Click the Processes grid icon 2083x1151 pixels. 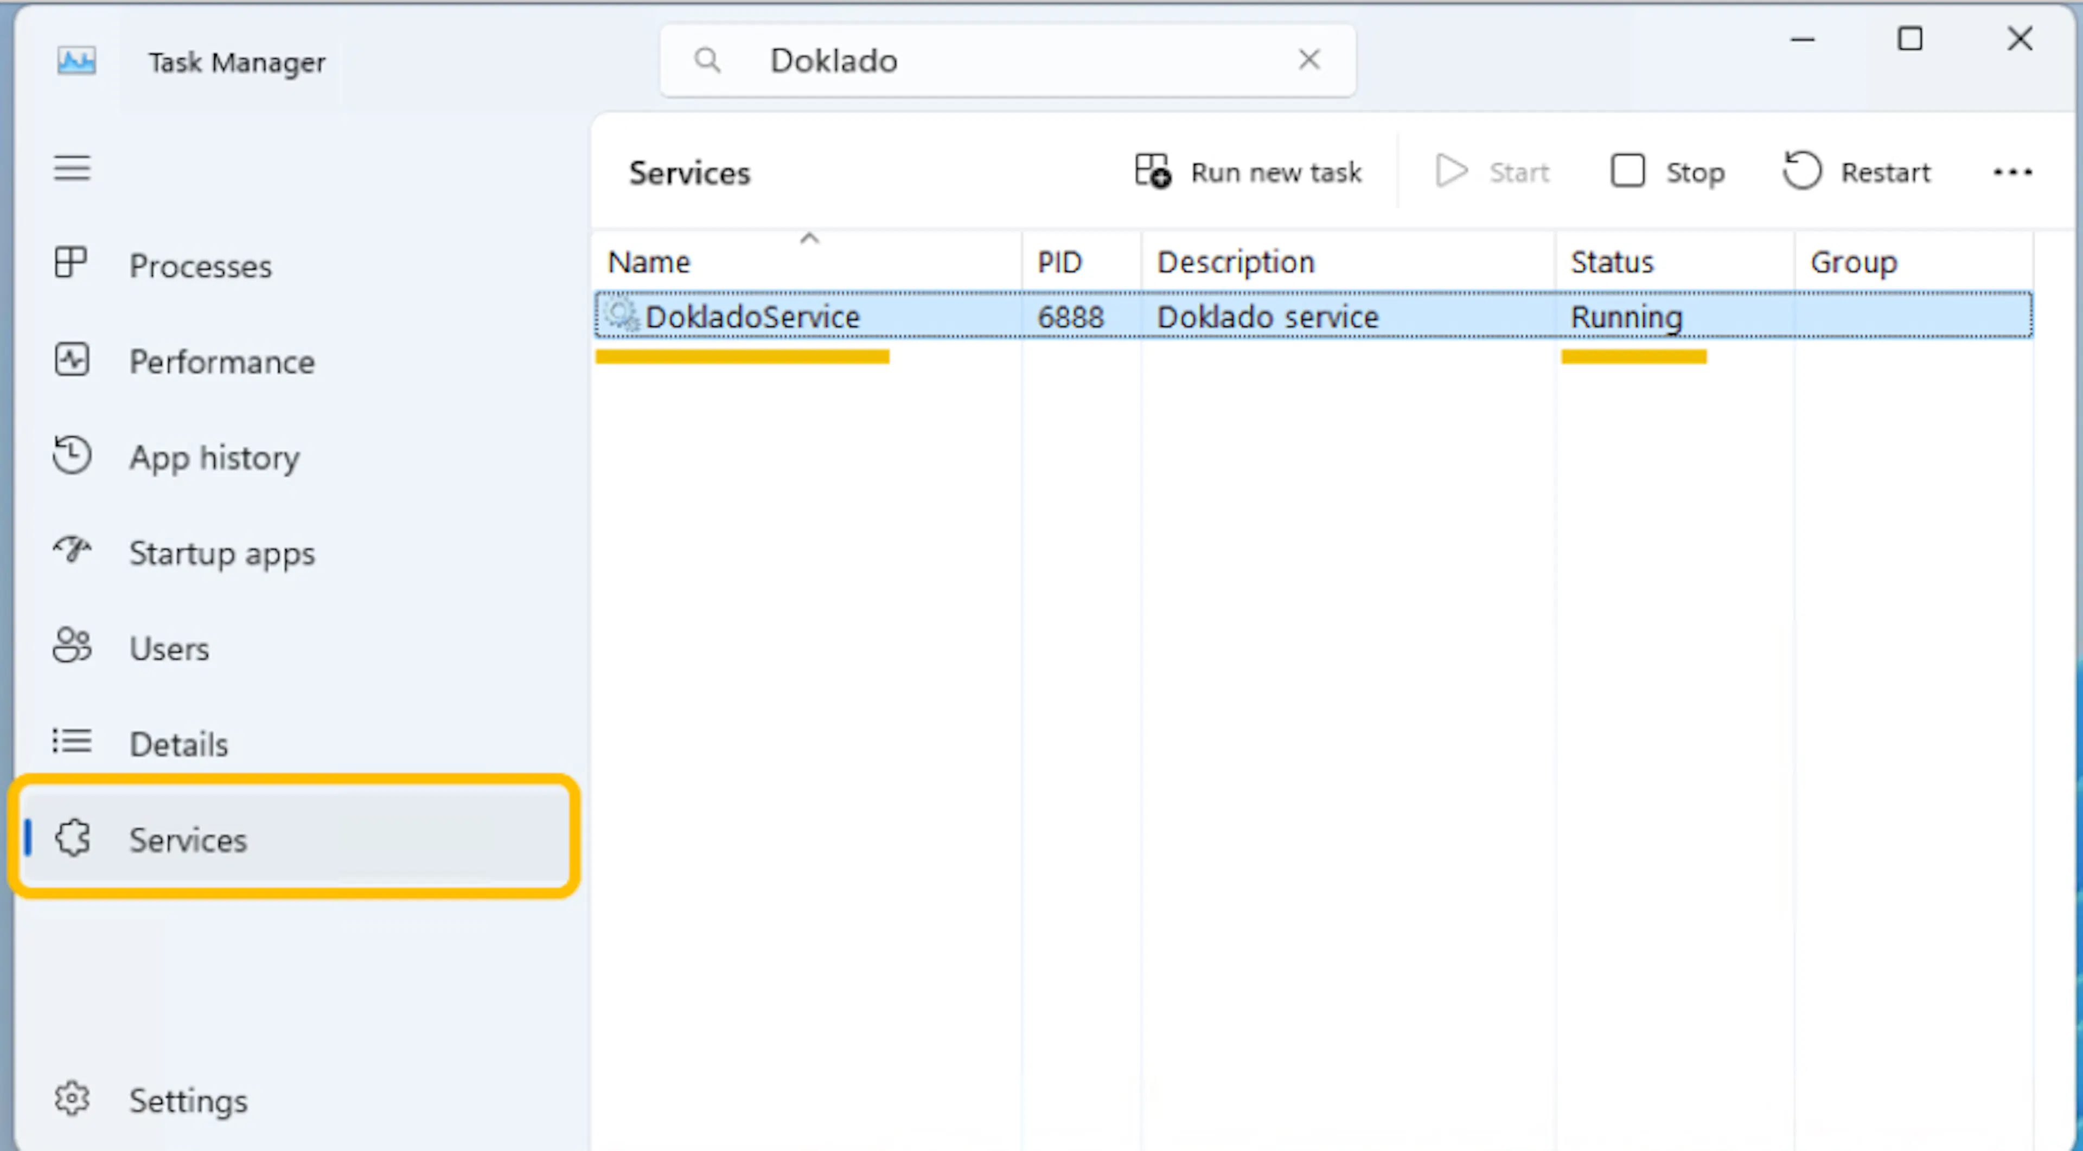71,263
